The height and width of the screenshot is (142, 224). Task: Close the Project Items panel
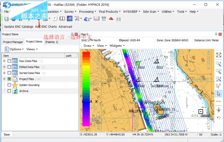[76, 34]
